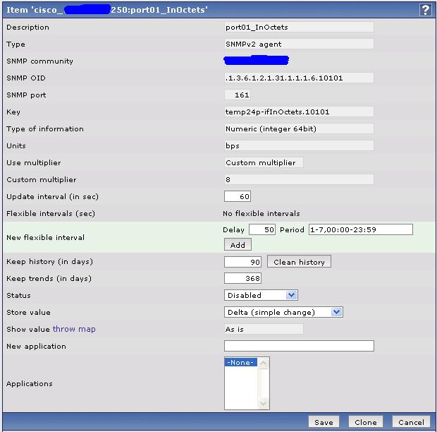437x432 pixels.
Task: Click the Type value SNMPv2 agent
Action: tap(299, 44)
